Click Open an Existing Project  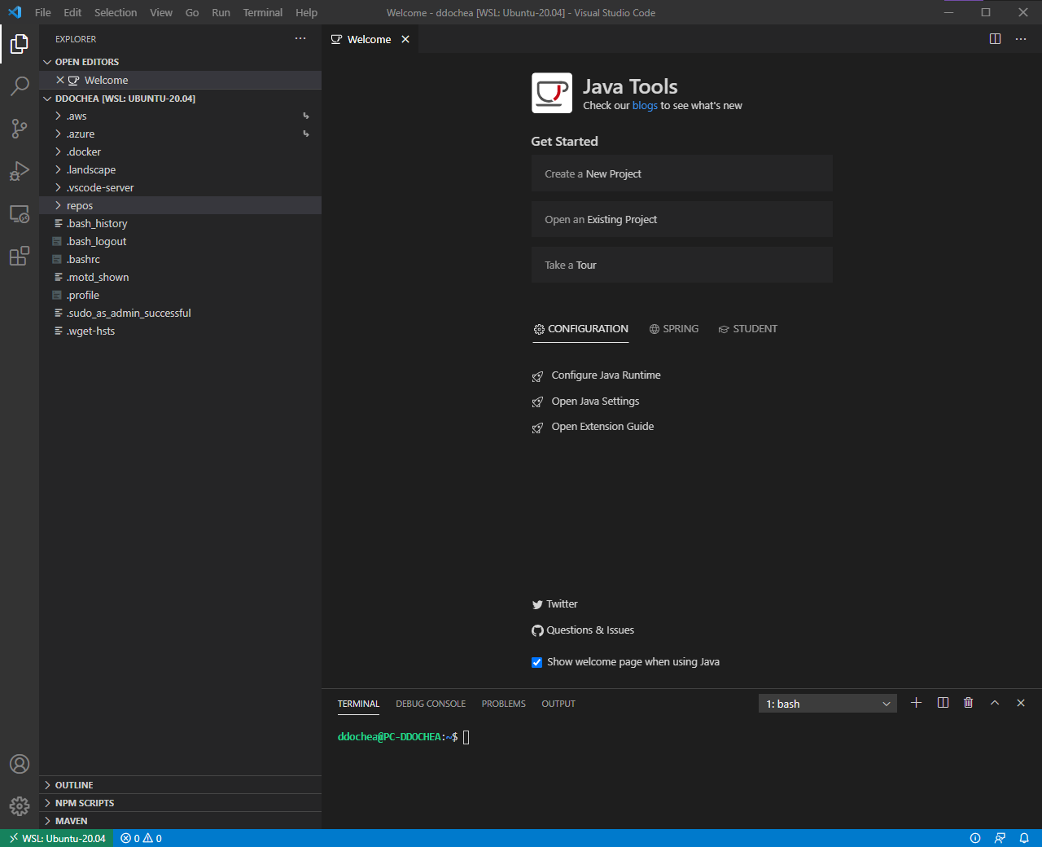point(682,219)
